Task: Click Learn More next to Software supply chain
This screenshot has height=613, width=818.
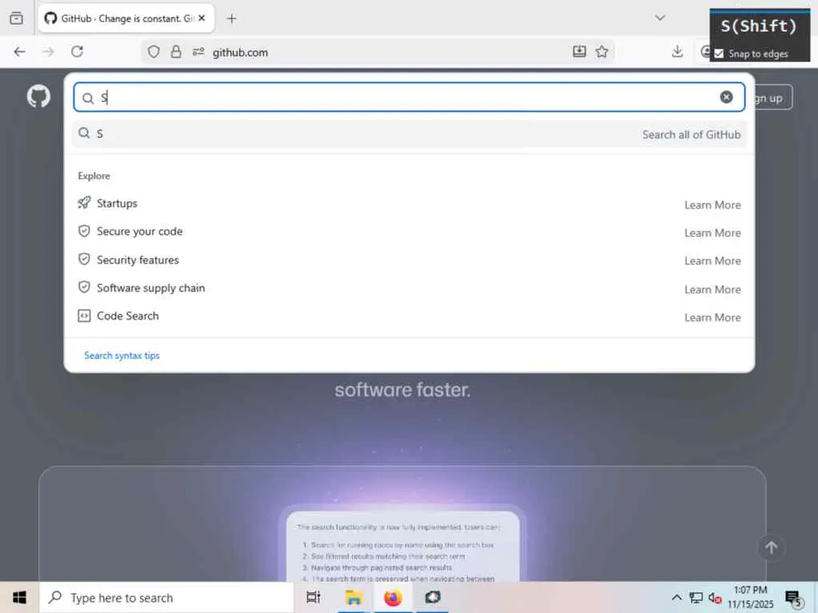Action: coord(713,289)
